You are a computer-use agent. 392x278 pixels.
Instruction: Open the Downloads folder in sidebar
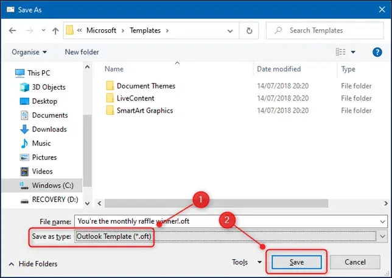point(49,129)
